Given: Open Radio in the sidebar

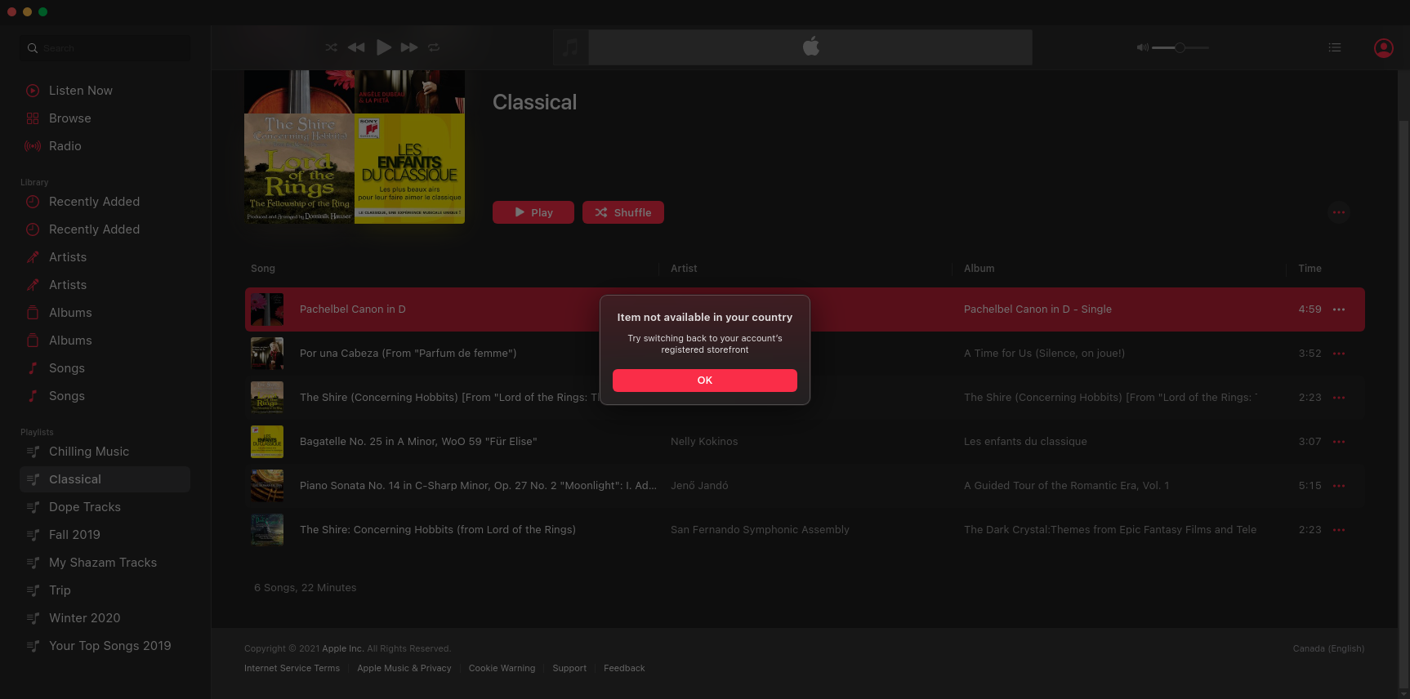Looking at the screenshot, I should coord(65,146).
